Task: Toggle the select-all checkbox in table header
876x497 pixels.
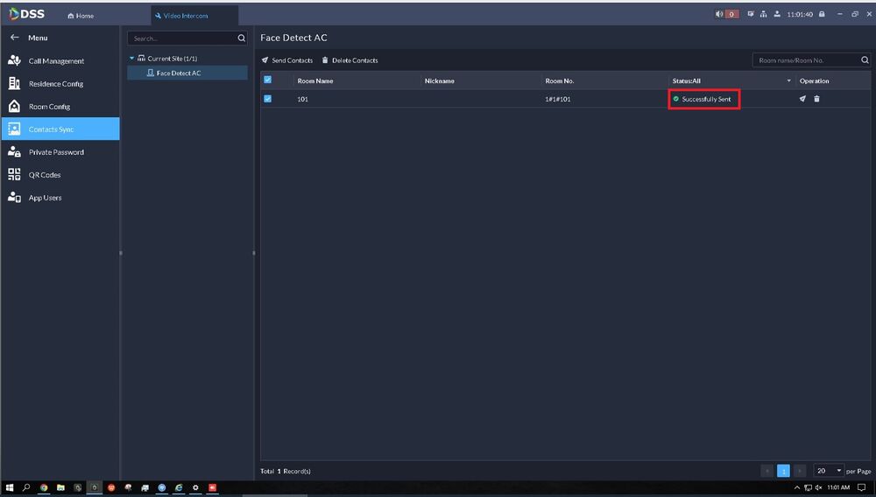Action: 268,80
